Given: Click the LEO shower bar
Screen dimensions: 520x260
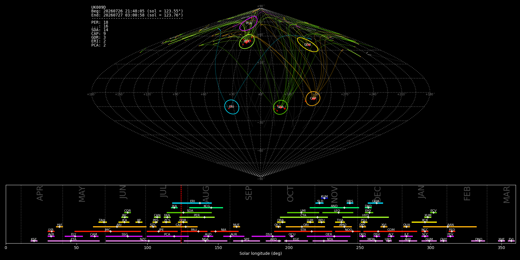Looking at the screenshot, I should tap(338, 213).
